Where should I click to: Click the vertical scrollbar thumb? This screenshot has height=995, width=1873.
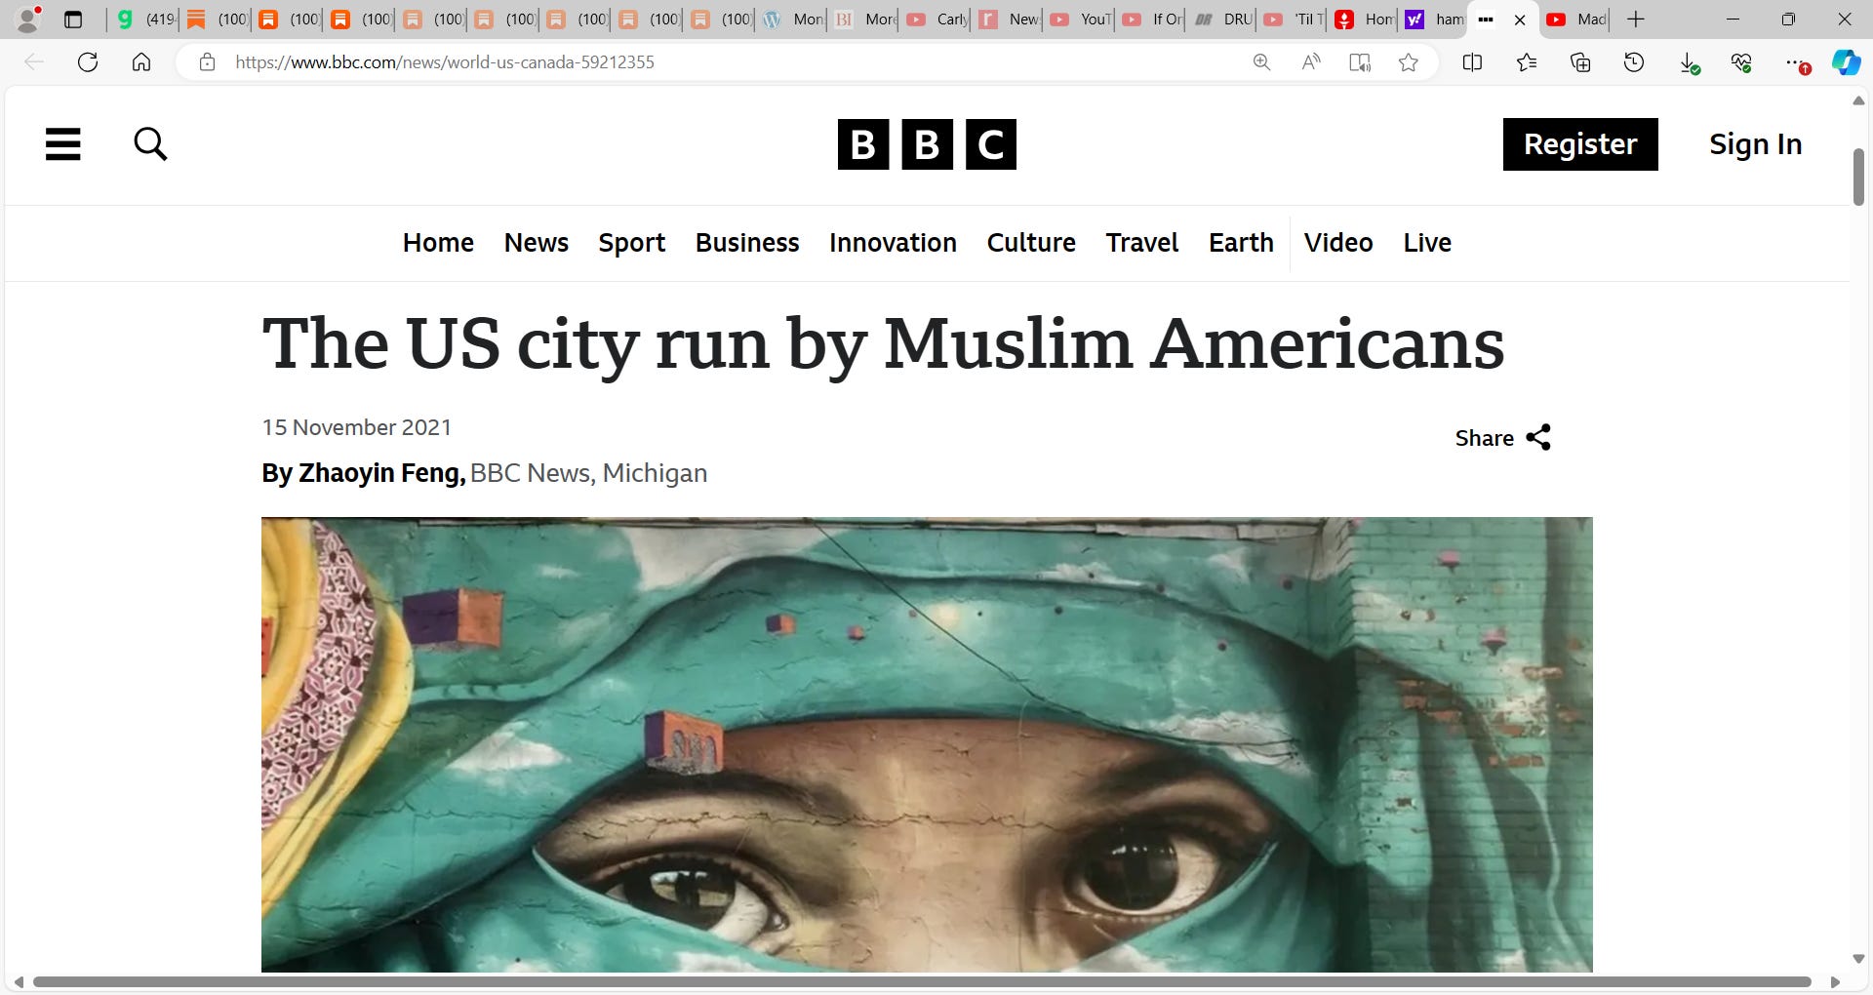tap(1858, 177)
